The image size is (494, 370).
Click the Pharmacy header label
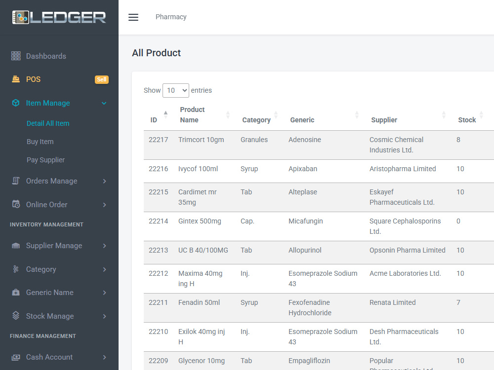[x=171, y=17]
